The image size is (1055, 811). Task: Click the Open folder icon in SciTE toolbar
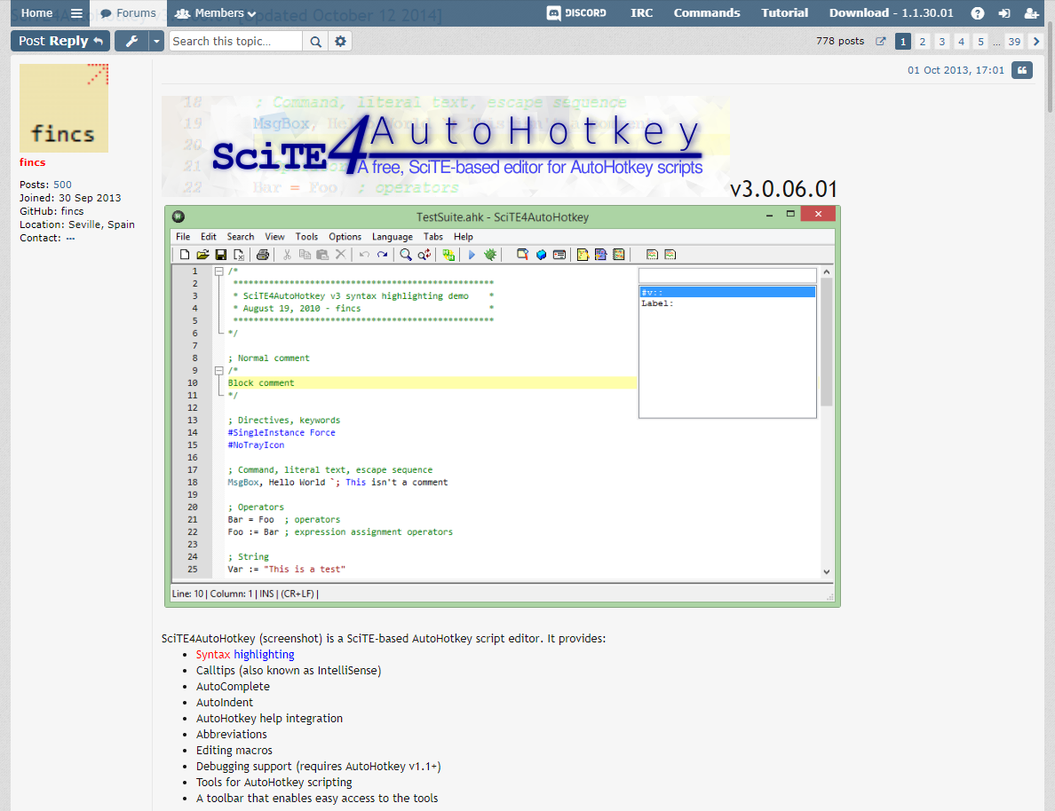(202, 254)
